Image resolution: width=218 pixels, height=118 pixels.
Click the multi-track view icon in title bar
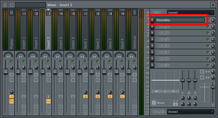coord(12,5)
